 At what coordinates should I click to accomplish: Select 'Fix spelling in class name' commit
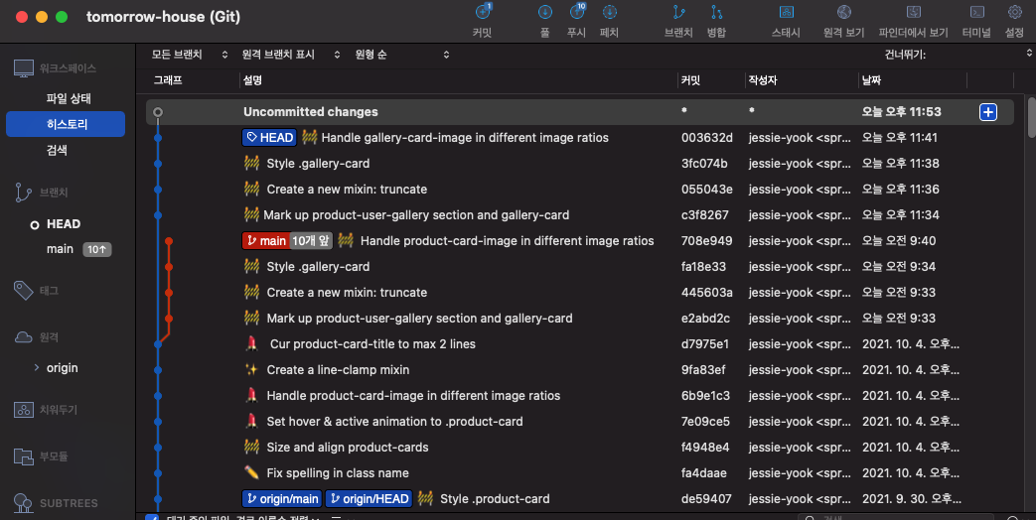coord(579,473)
